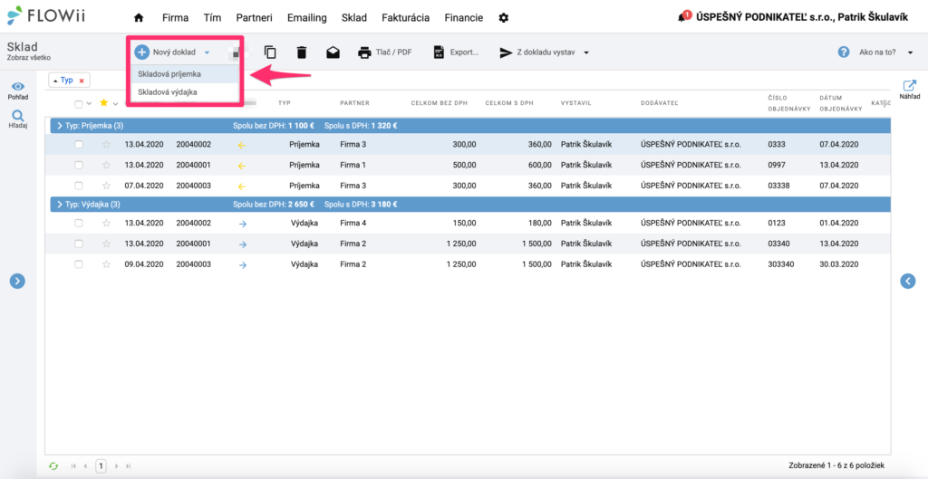Click document number 20040003 in Výdajka group
The width and height of the screenshot is (928, 479).
194,264
